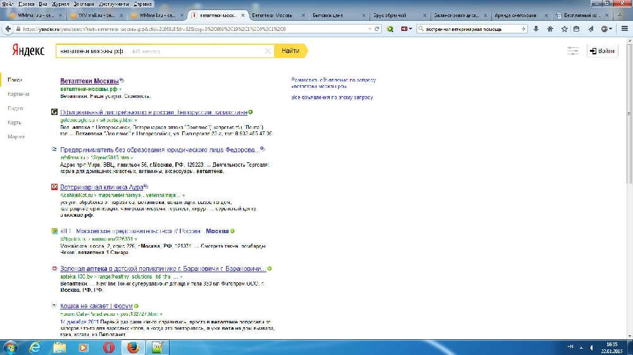Switch to 'Бесплатный хо...' tab
The height and width of the screenshot is (355, 633).
[581, 15]
